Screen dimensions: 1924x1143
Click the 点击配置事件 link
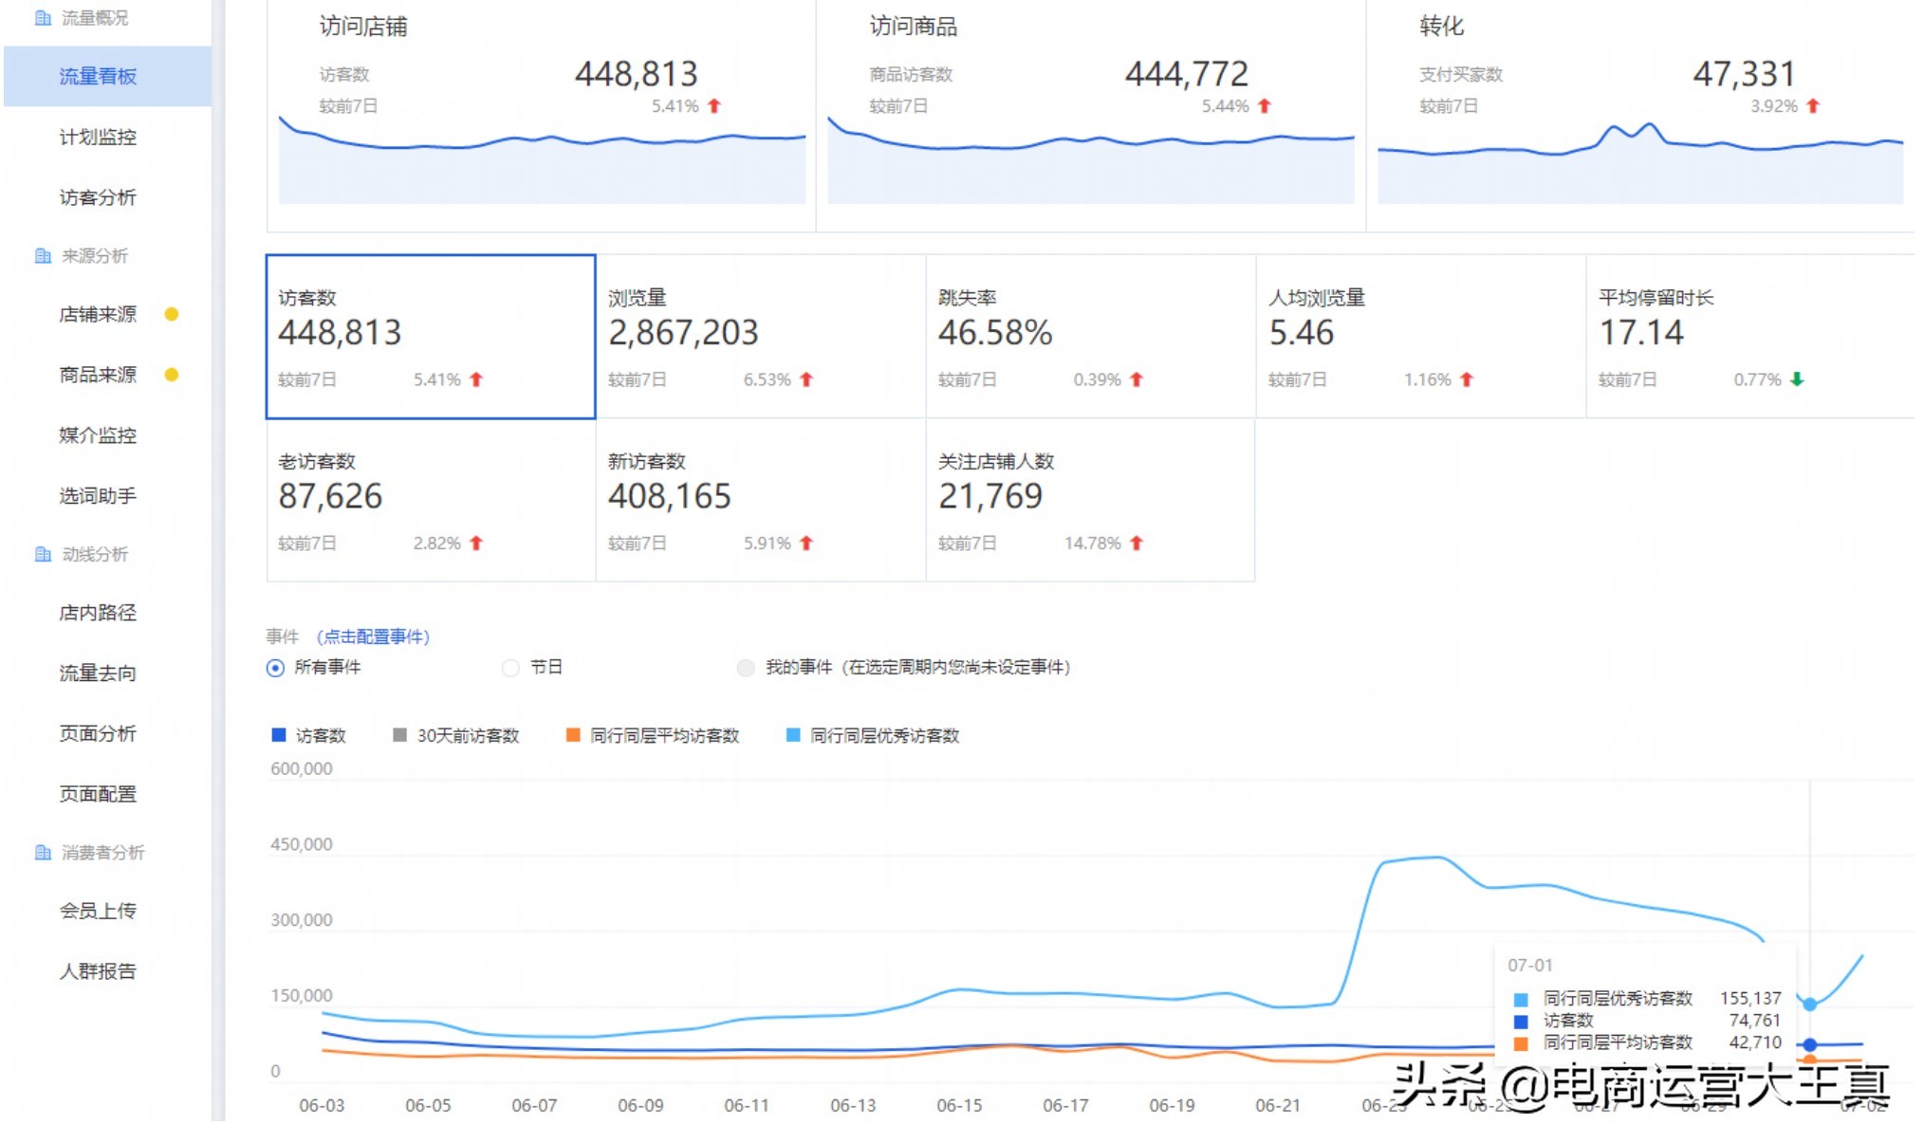373,636
